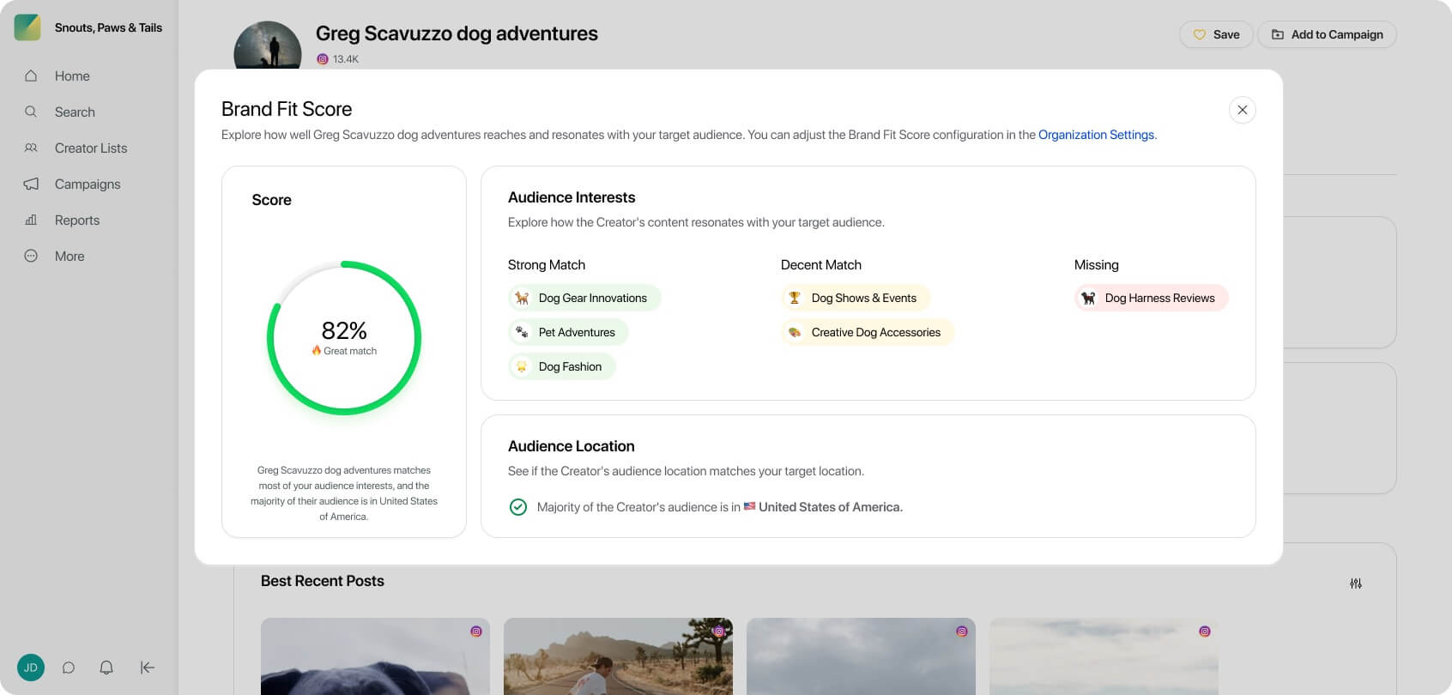The height and width of the screenshot is (695, 1452).
Task: Click Greg Scavuzzo profile picture
Action: tap(268, 45)
